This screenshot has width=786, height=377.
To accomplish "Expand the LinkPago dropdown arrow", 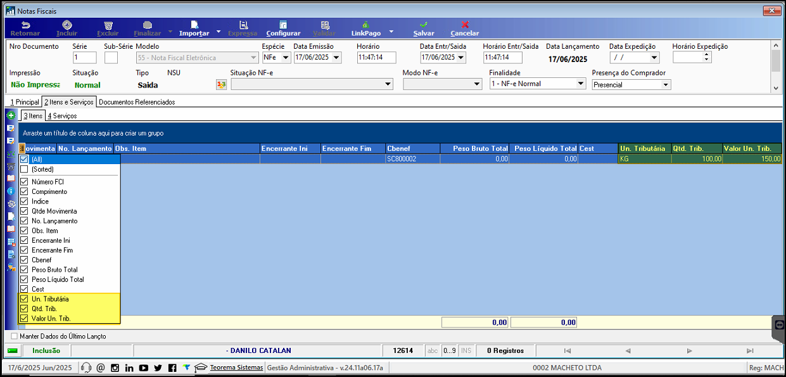I will (x=391, y=31).
